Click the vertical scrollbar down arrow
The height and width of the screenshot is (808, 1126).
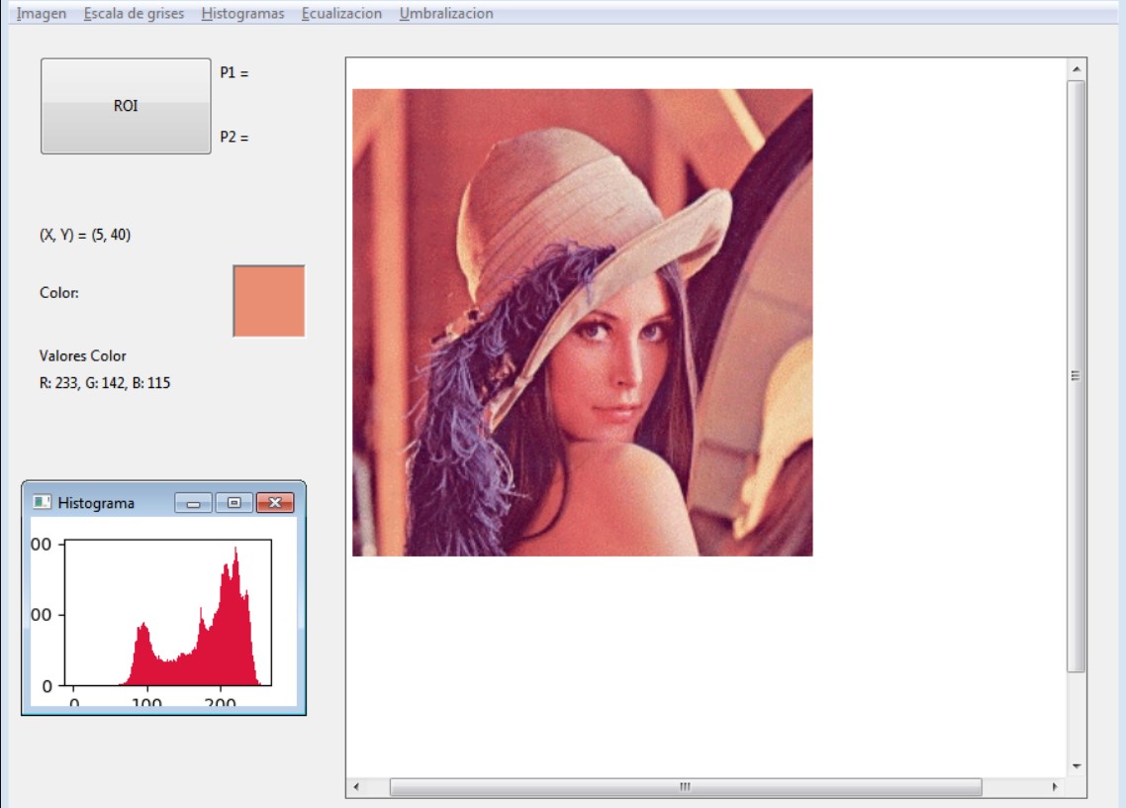click(1076, 766)
